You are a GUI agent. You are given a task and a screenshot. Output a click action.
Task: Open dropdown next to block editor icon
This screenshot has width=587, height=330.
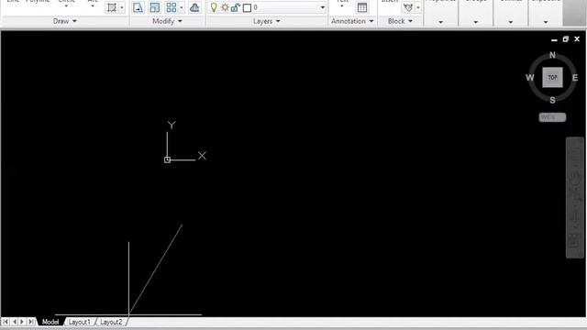418,7
